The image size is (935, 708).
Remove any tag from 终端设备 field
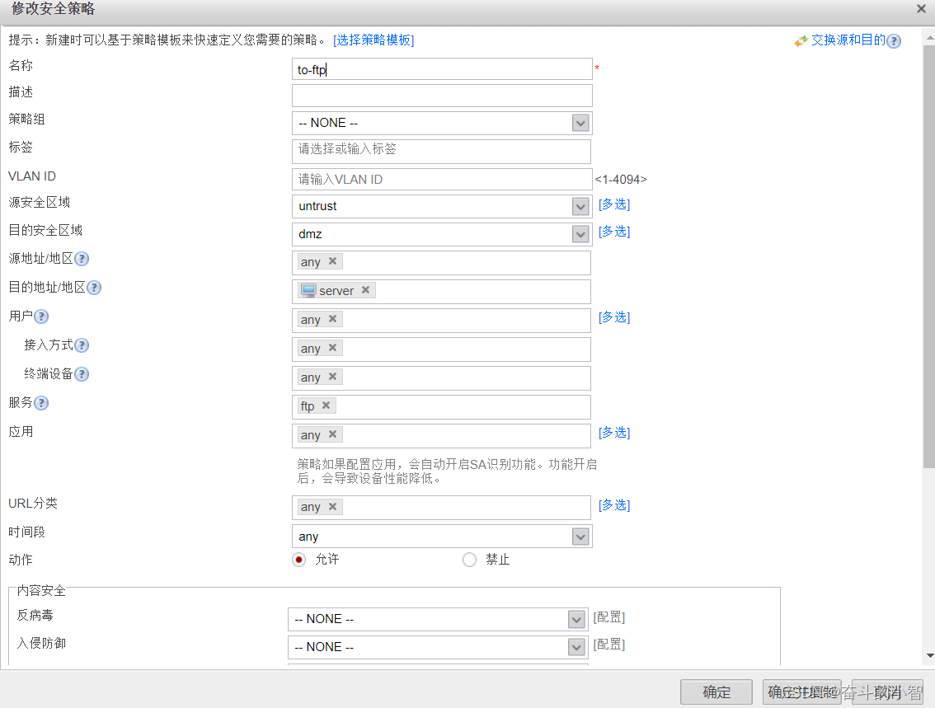(333, 377)
